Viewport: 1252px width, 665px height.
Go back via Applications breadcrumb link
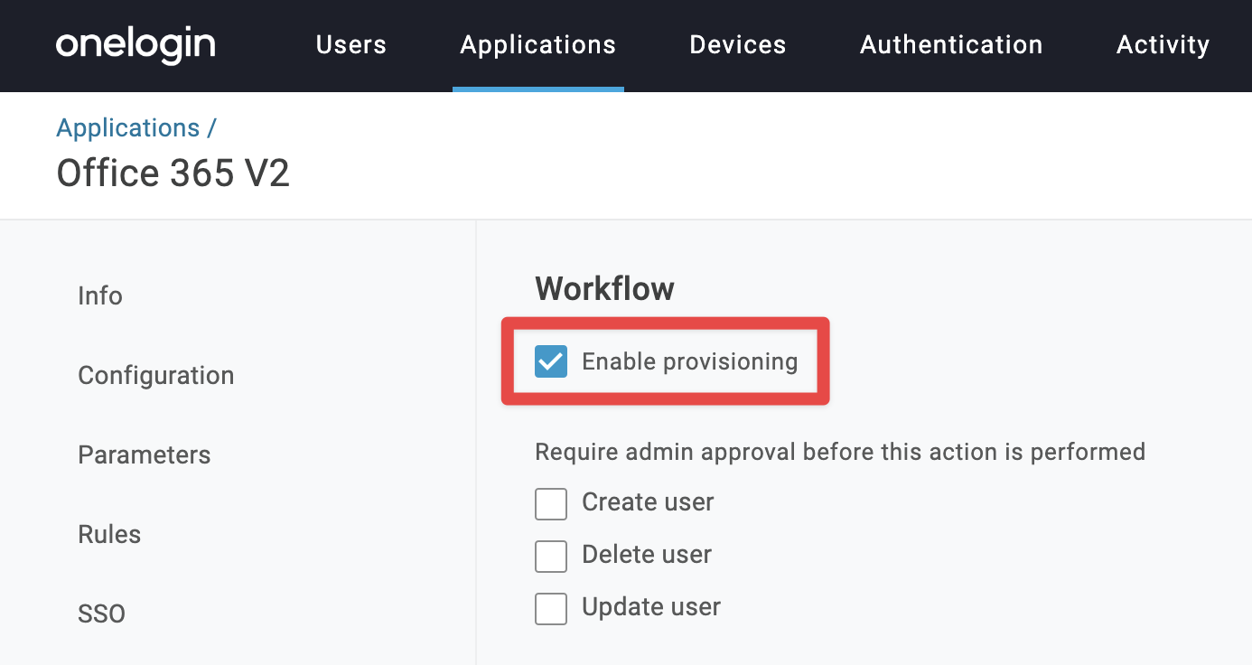[x=127, y=128]
